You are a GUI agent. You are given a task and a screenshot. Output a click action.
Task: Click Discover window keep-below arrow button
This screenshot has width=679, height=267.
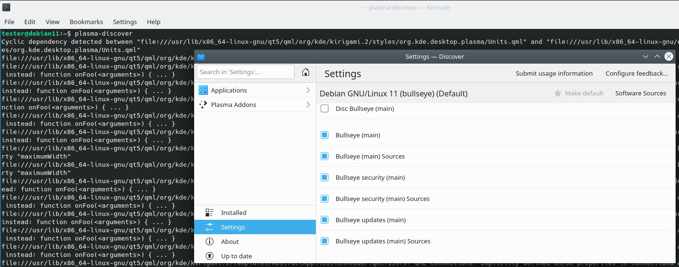(x=646, y=56)
